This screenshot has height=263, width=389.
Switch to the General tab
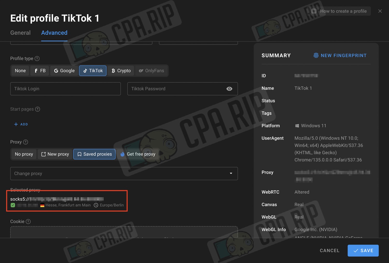point(20,33)
